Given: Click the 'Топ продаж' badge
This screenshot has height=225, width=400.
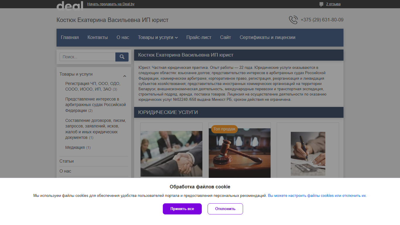Looking at the screenshot, I should 224,129.
